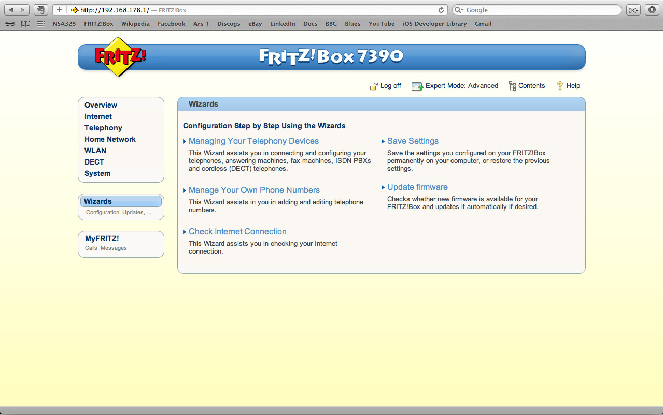
Task: Open the System menu section
Action: click(97, 173)
